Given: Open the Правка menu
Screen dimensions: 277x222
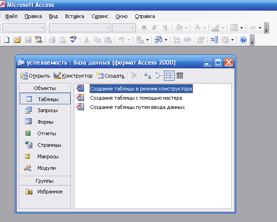Looking at the screenshot, I should (33, 16).
